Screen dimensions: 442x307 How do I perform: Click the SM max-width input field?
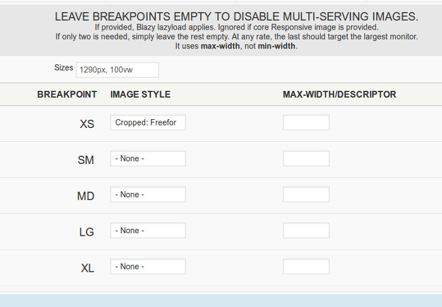(x=306, y=159)
